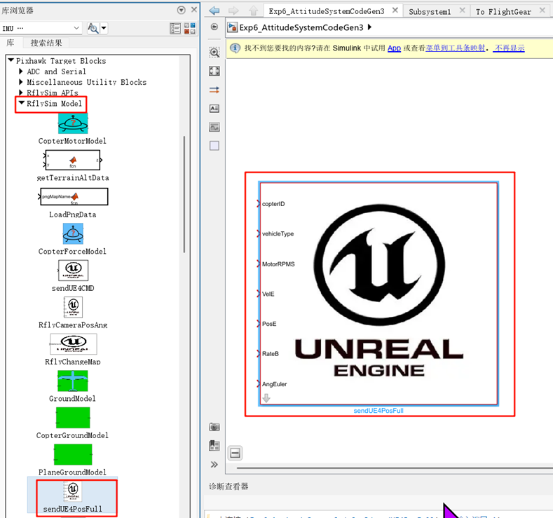Viewport: 553px width, 518px height.
Task: Collapse the RflySim Model tree node
Action: (x=21, y=104)
